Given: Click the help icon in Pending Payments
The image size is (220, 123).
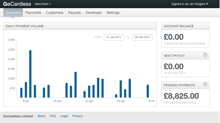Looking at the screenshot, I should point(205,85).
